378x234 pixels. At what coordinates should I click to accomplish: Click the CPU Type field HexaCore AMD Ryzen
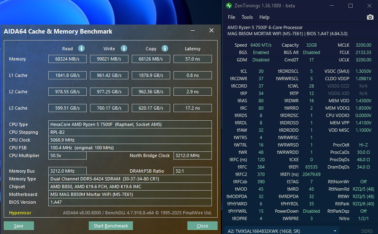pyautogui.click(x=130, y=124)
